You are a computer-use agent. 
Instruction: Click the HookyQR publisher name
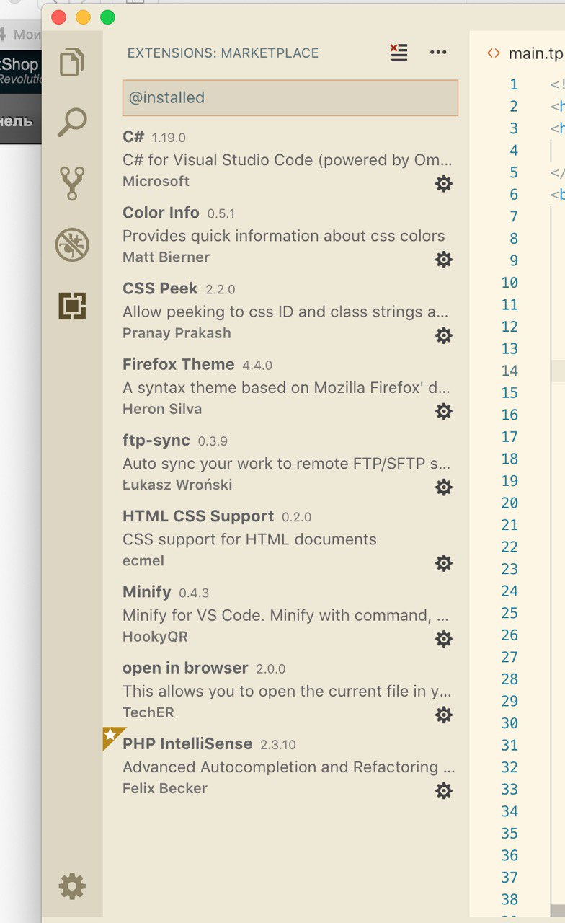(155, 637)
